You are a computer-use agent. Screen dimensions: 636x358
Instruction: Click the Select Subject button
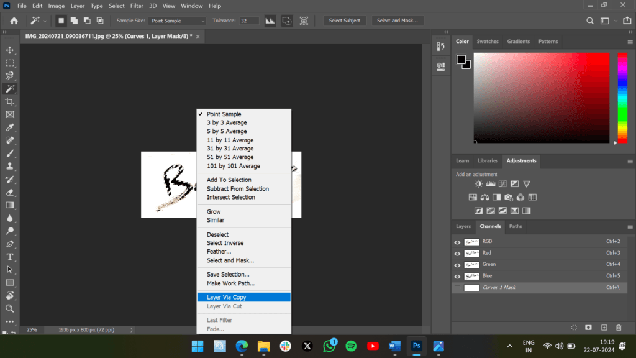(x=344, y=21)
